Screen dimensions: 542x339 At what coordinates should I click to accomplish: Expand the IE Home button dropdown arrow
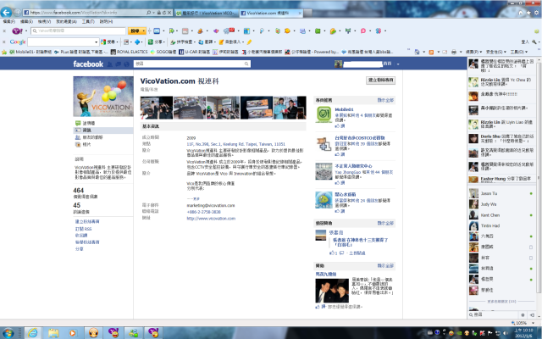423,52
